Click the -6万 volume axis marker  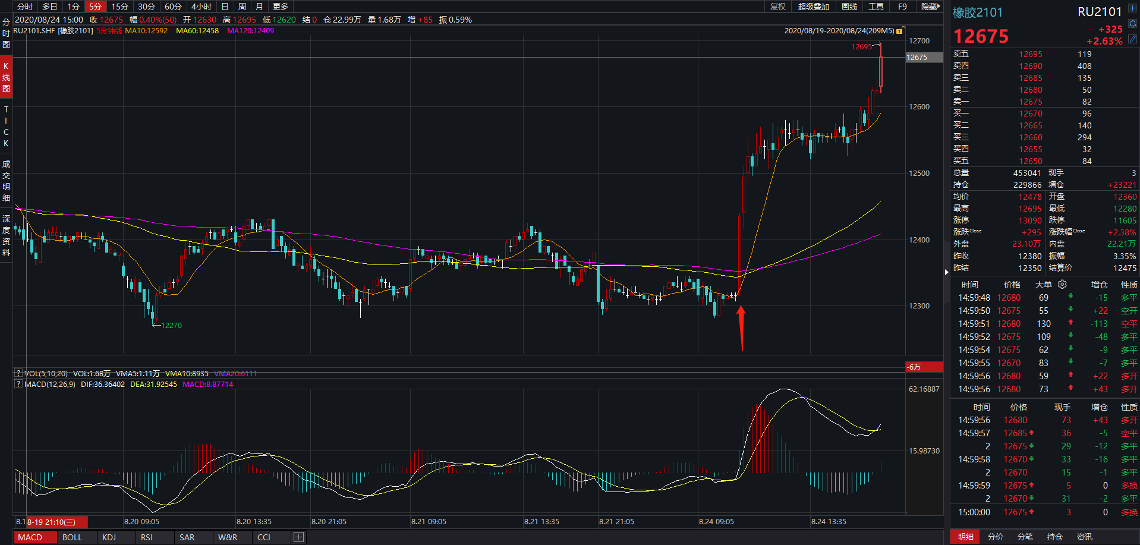(x=924, y=367)
